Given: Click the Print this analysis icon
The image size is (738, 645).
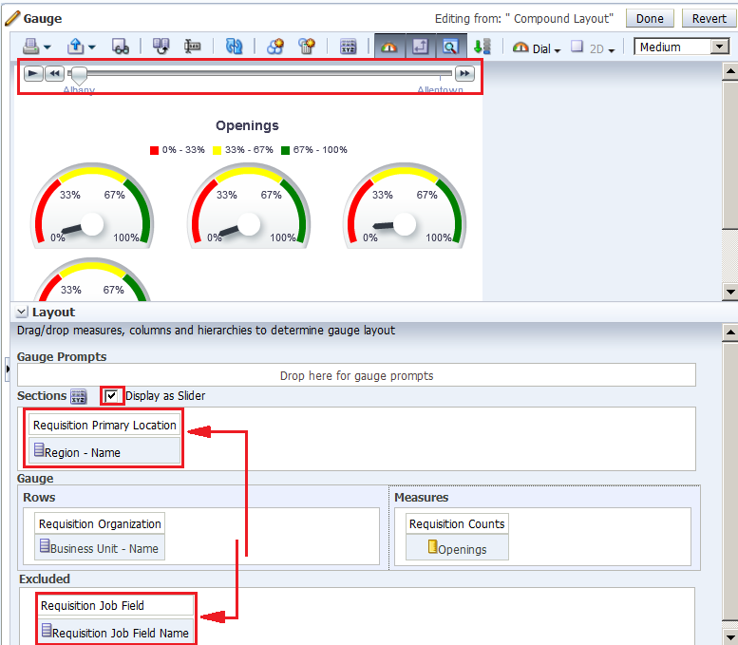Looking at the screenshot, I should (31, 47).
